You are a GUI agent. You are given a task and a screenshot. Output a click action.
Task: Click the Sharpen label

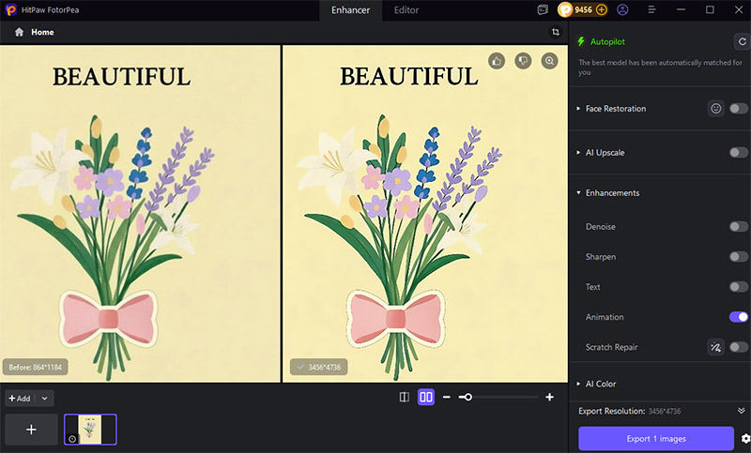(x=601, y=256)
